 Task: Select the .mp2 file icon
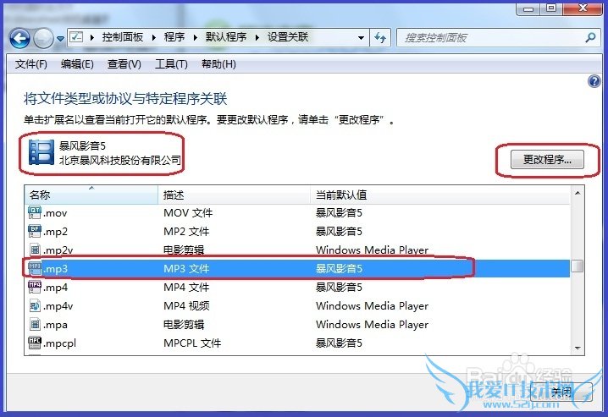pyautogui.click(x=35, y=231)
